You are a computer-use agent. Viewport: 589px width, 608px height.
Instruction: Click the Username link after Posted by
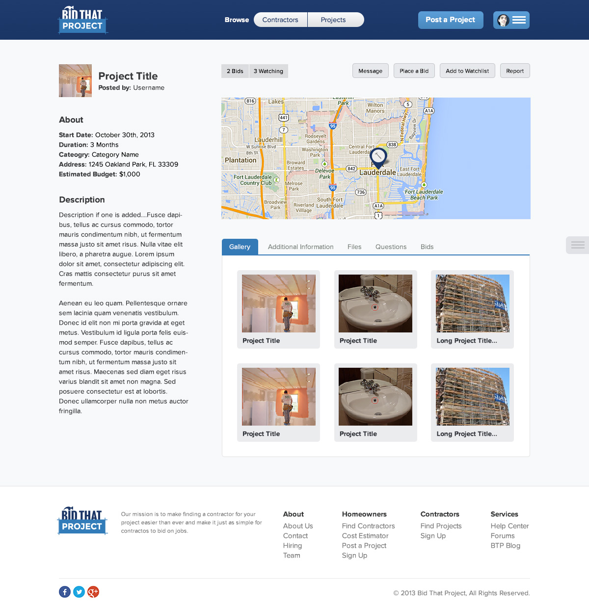point(149,88)
